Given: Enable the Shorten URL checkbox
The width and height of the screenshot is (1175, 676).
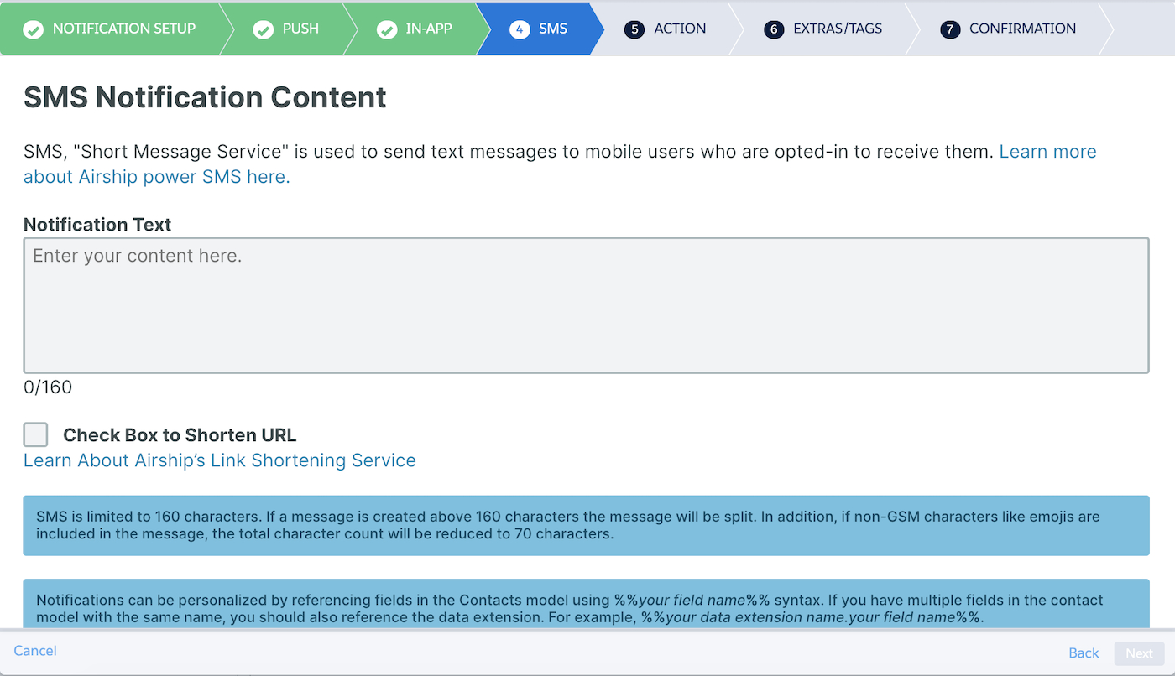Looking at the screenshot, I should click(x=36, y=434).
